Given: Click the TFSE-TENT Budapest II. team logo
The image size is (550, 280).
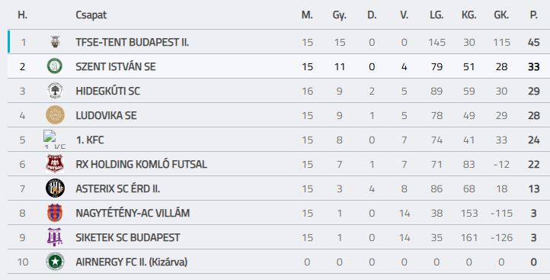Looking at the screenshot, I should click(55, 42).
